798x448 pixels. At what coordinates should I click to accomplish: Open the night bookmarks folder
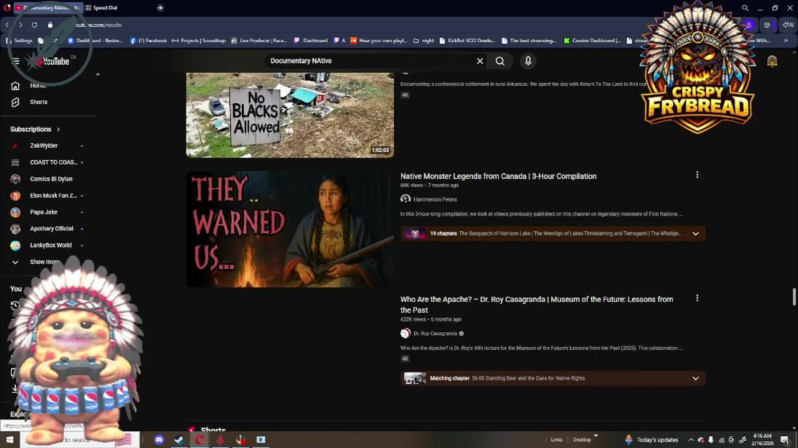point(424,40)
